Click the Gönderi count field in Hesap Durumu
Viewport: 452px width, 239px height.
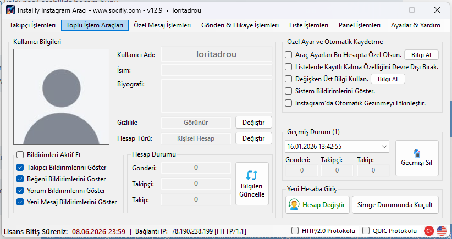click(196, 168)
